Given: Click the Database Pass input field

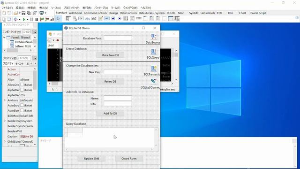Looking at the screenshot, I should click(118, 38).
